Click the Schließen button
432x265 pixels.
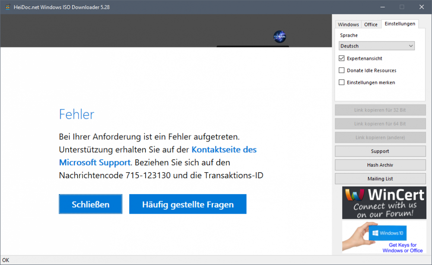(x=91, y=204)
